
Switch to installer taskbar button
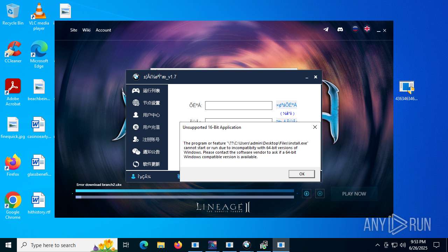264,245
